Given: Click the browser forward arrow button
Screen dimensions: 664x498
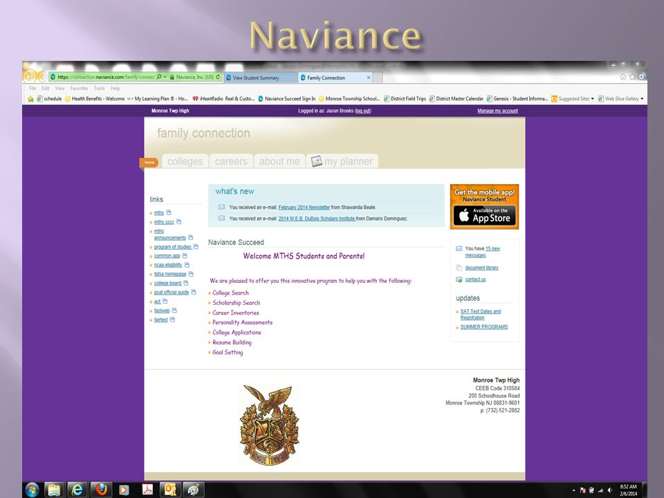Looking at the screenshot, I should coord(42,77).
